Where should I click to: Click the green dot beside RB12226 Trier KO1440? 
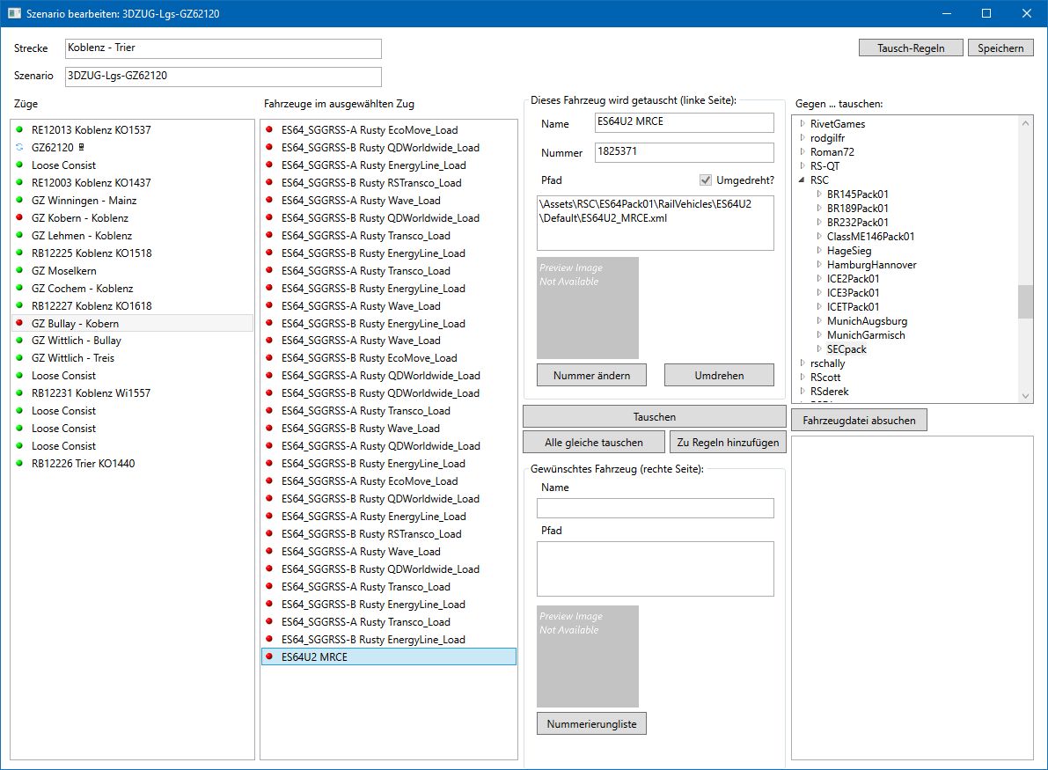[x=19, y=464]
